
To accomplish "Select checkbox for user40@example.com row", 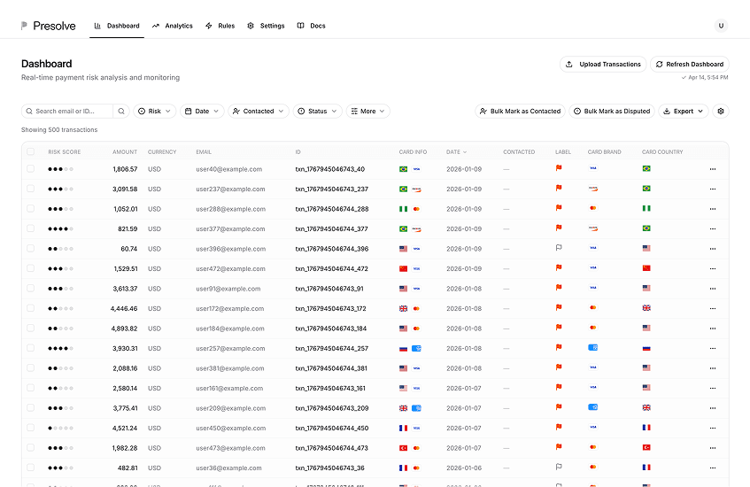I will pos(31,169).
